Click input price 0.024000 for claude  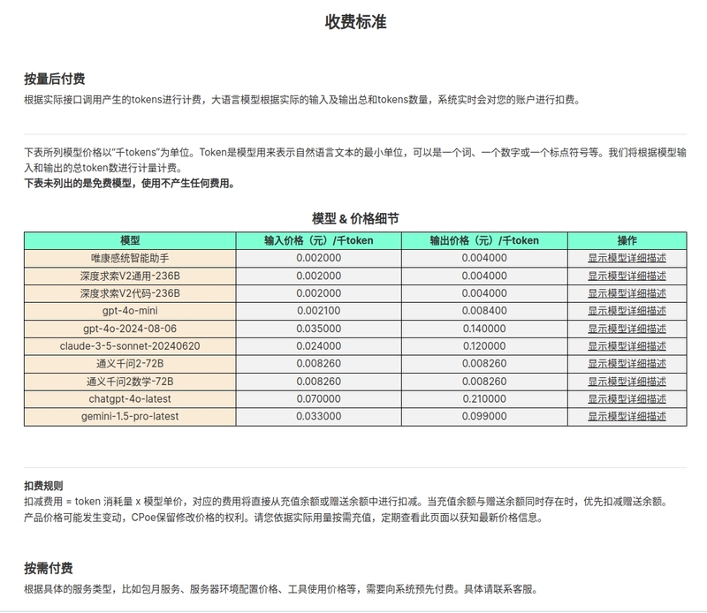pyautogui.click(x=319, y=346)
